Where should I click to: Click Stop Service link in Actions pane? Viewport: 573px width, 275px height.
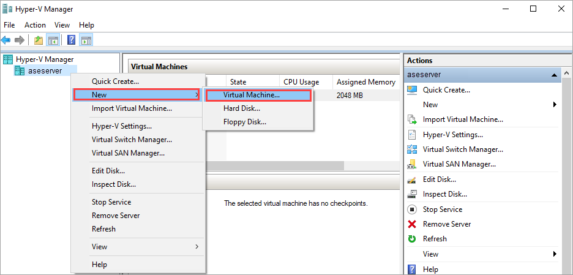coord(443,209)
